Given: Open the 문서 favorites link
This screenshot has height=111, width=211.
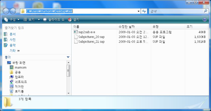Looking at the screenshot, I should pyautogui.click(x=13, y=34).
